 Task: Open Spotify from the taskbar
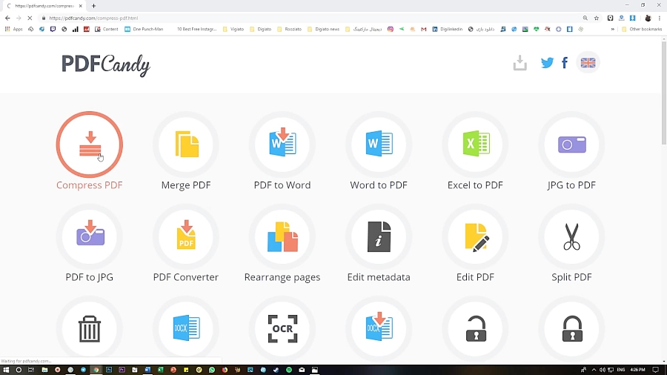click(289, 370)
